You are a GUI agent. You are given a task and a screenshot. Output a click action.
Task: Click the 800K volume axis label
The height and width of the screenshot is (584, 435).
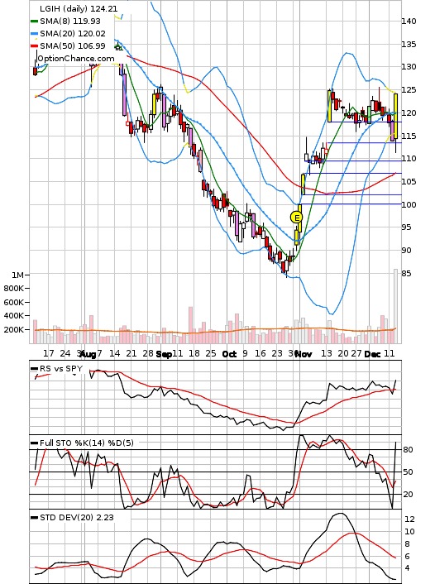pyautogui.click(x=14, y=288)
